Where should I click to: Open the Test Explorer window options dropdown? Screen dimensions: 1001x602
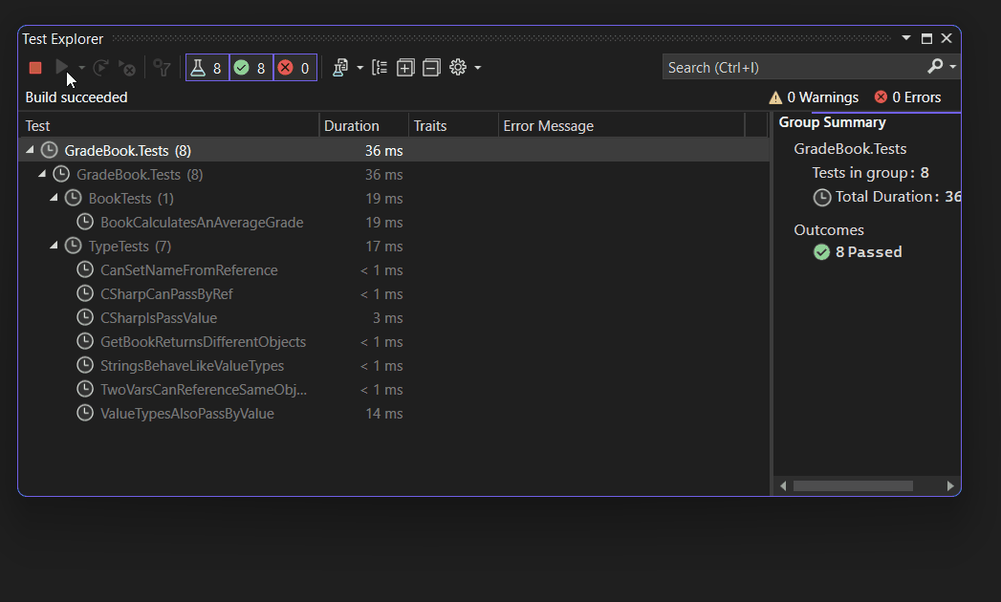[x=906, y=38]
